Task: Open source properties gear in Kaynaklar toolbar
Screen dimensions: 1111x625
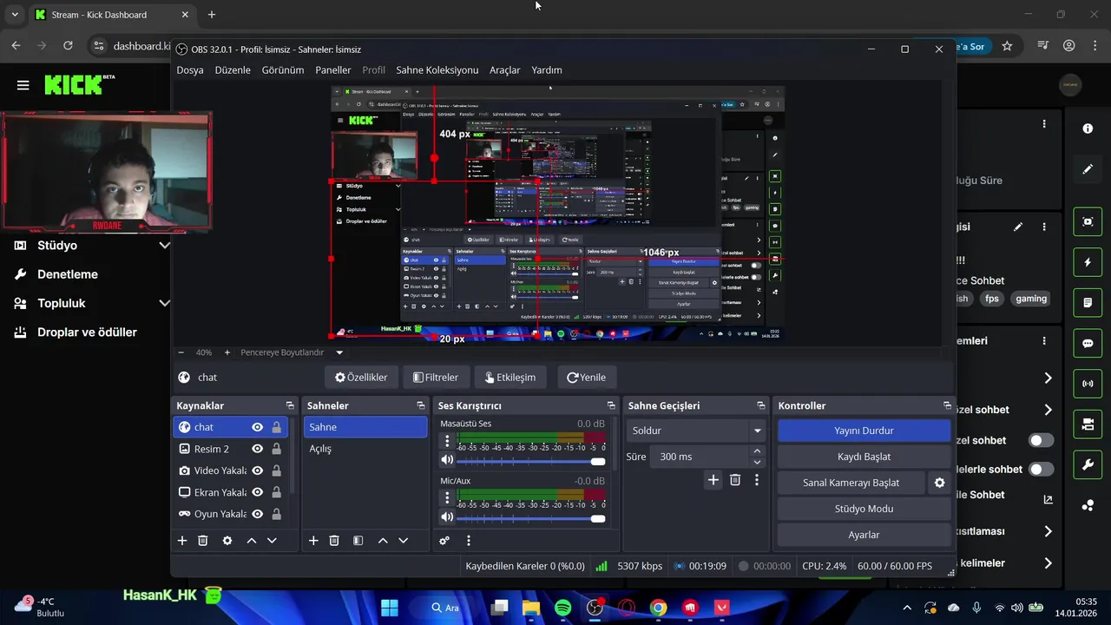Action: click(x=227, y=540)
